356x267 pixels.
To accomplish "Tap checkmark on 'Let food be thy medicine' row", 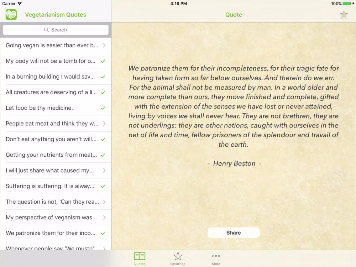I will pyautogui.click(x=103, y=108).
